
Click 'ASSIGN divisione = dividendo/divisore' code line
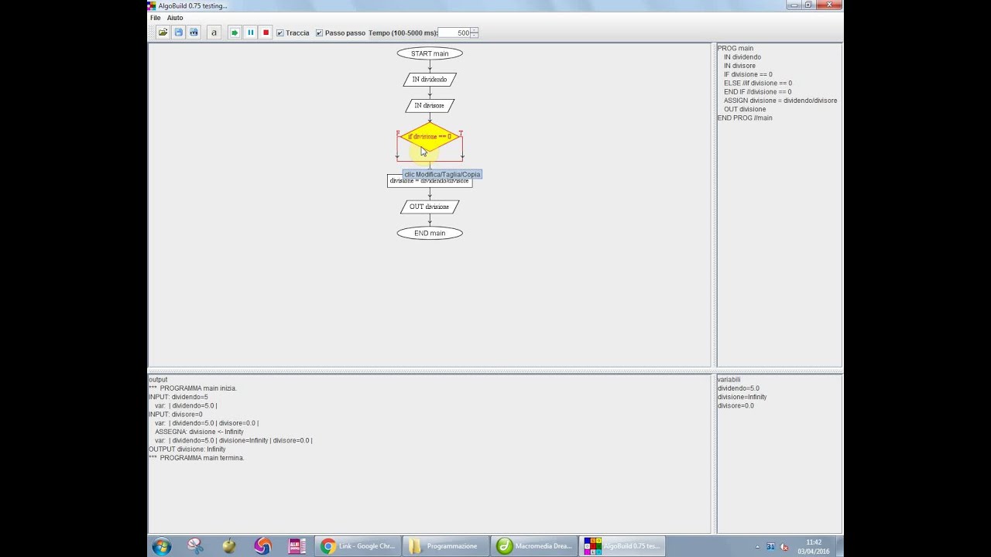click(x=780, y=101)
